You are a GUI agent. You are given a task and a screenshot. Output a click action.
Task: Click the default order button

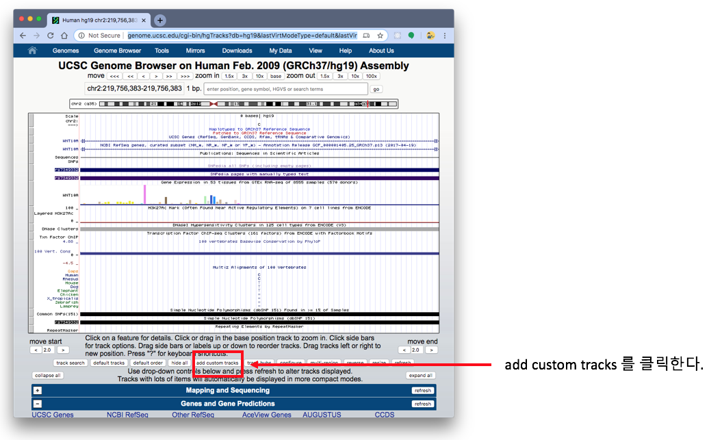[148, 363]
